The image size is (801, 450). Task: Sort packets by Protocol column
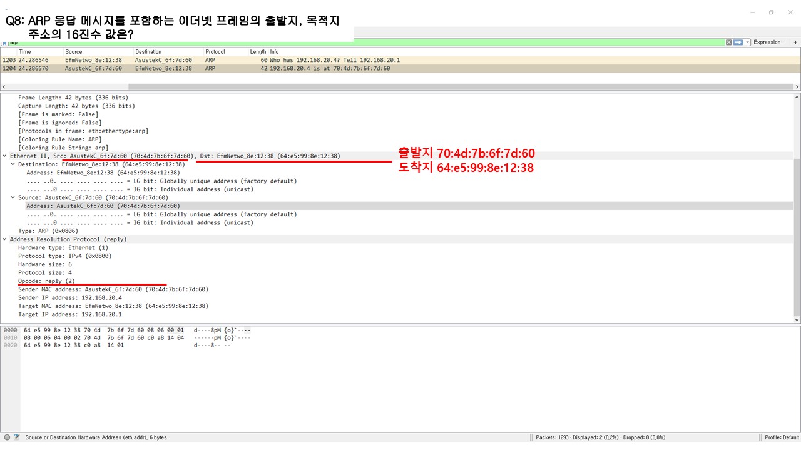click(x=215, y=52)
